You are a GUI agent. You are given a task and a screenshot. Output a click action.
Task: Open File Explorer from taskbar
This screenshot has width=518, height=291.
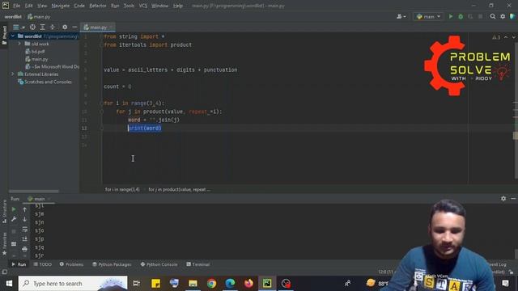point(193,283)
